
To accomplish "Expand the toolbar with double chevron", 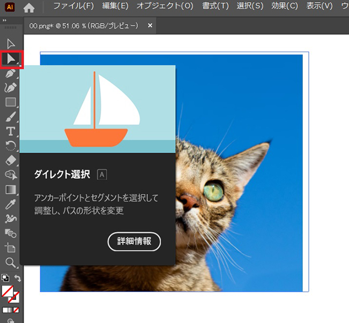I will click(4, 20).
